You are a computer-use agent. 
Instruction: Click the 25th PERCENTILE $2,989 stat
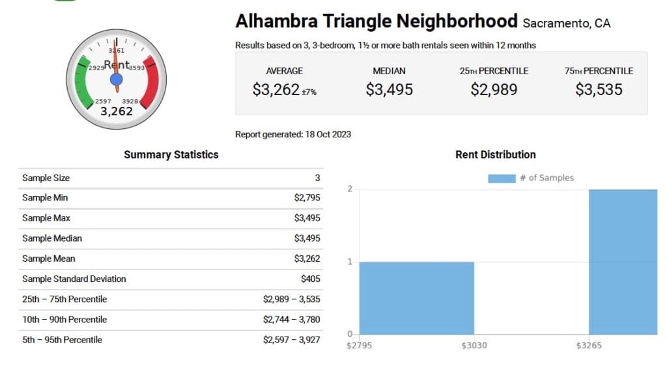pos(494,82)
